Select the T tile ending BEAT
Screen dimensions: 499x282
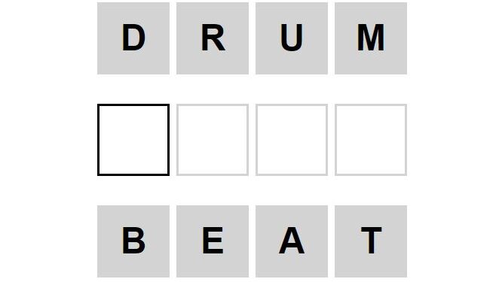point(371,241)
